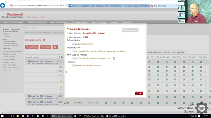Image resolution: width=211 pixels, height=118 pixels.
Task: Switch to the Rockwell Automation Literature tab
Action: click(109, 6)
